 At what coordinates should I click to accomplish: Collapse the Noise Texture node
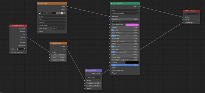click(51, 43)
